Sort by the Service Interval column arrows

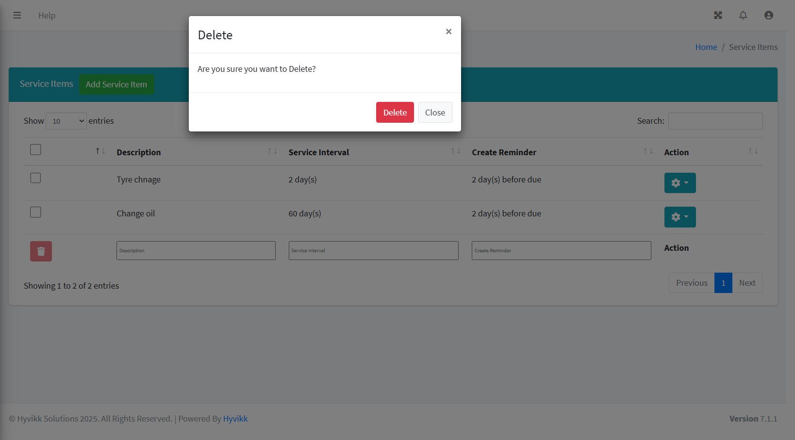tap(455, 151)
